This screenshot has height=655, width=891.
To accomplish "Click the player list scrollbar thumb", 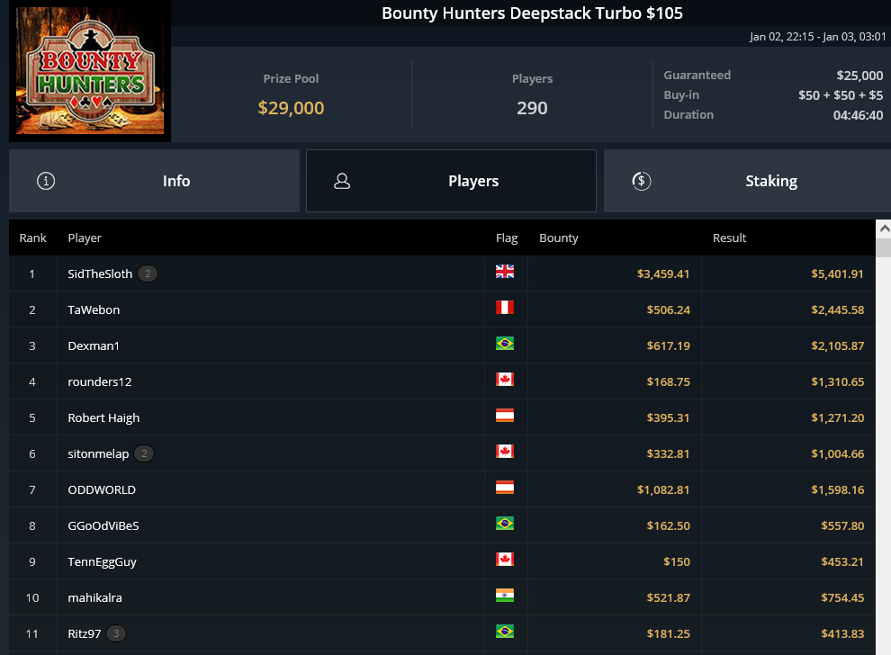I will pyautogui.click(x=884, y=248).
